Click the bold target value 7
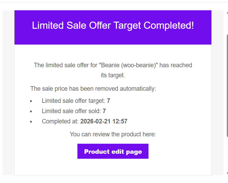 108,101
